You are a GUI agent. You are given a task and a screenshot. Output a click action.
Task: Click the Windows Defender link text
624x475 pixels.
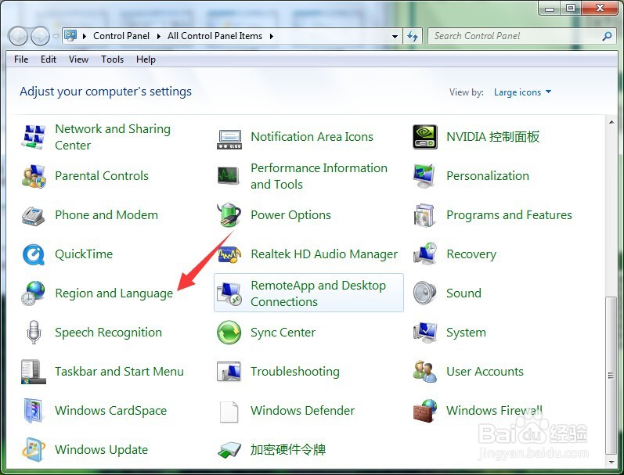(x=302, y=411)
